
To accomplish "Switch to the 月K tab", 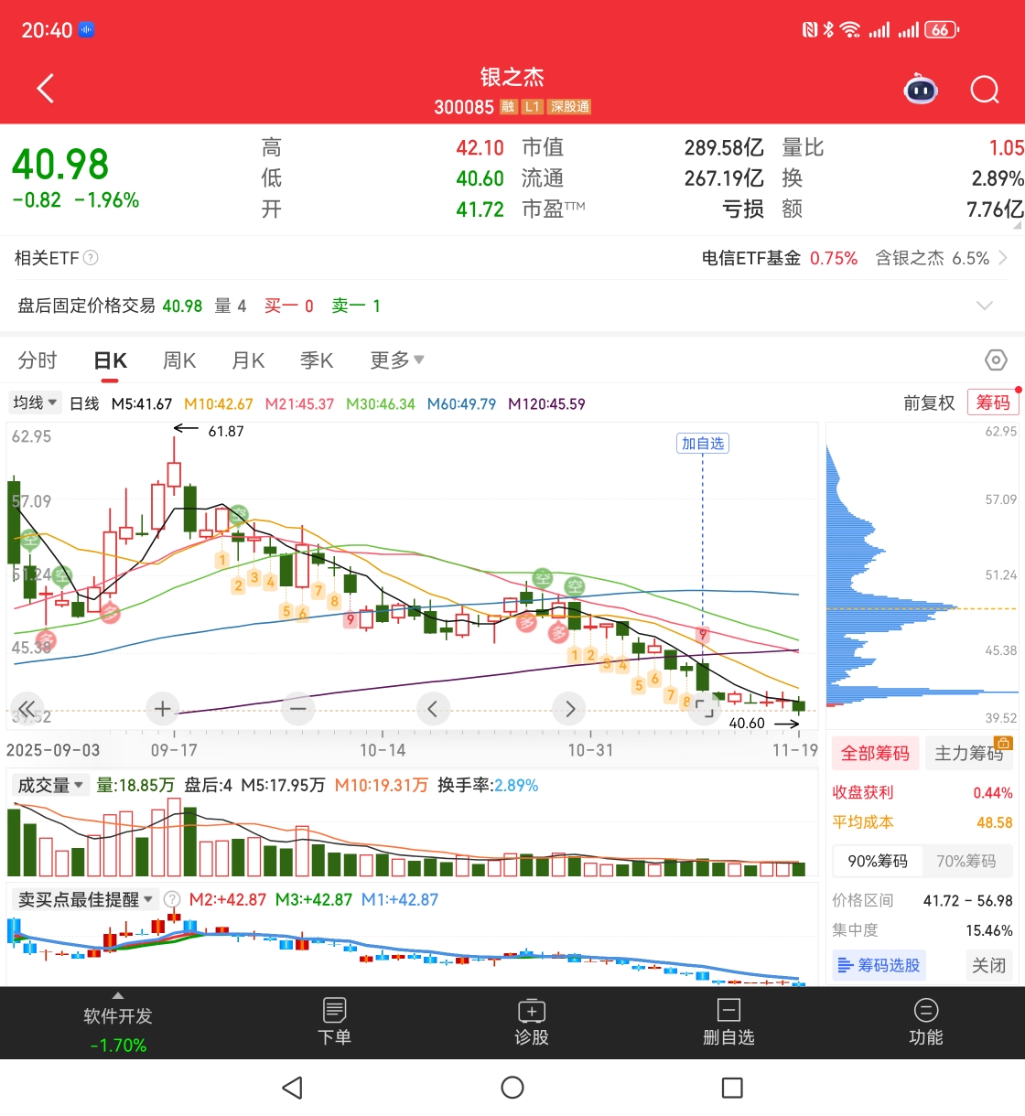I will tap(248, 360).
